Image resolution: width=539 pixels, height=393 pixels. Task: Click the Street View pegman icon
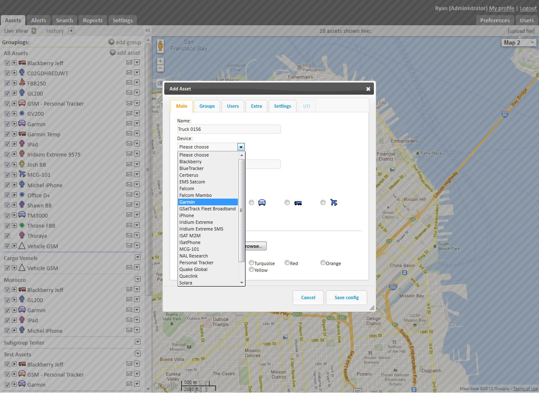tap(160, 46)
